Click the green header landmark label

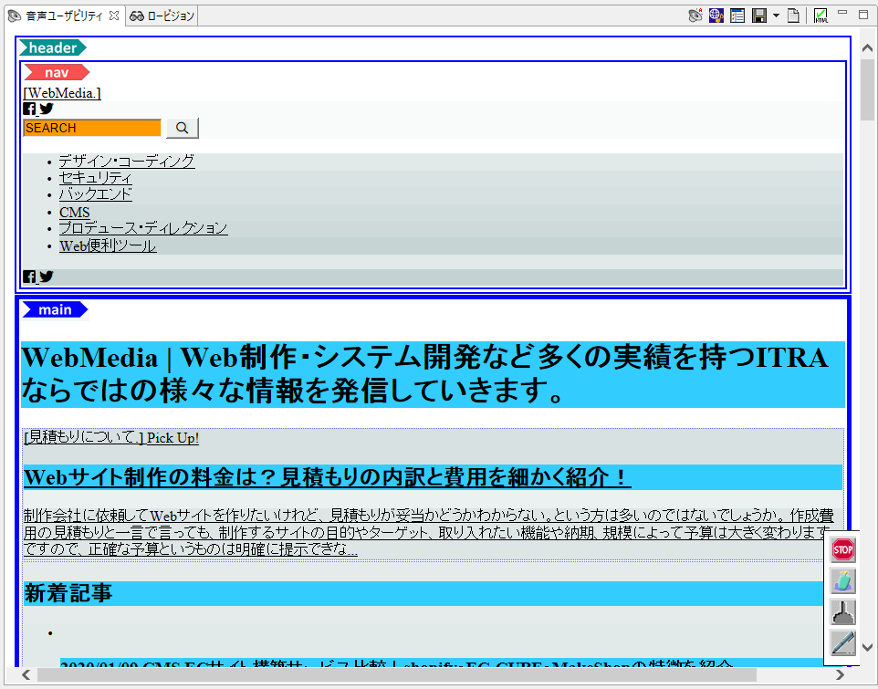click(53, 48)
